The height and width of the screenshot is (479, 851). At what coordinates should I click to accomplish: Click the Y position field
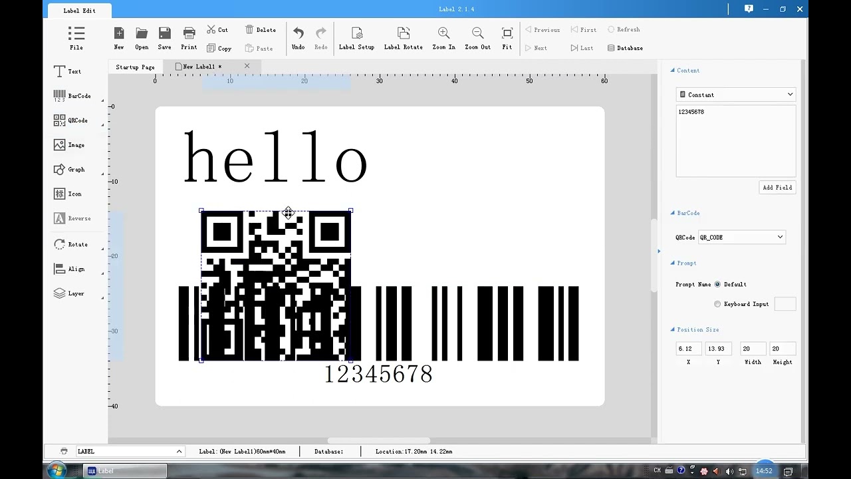[x=719, y=349]
